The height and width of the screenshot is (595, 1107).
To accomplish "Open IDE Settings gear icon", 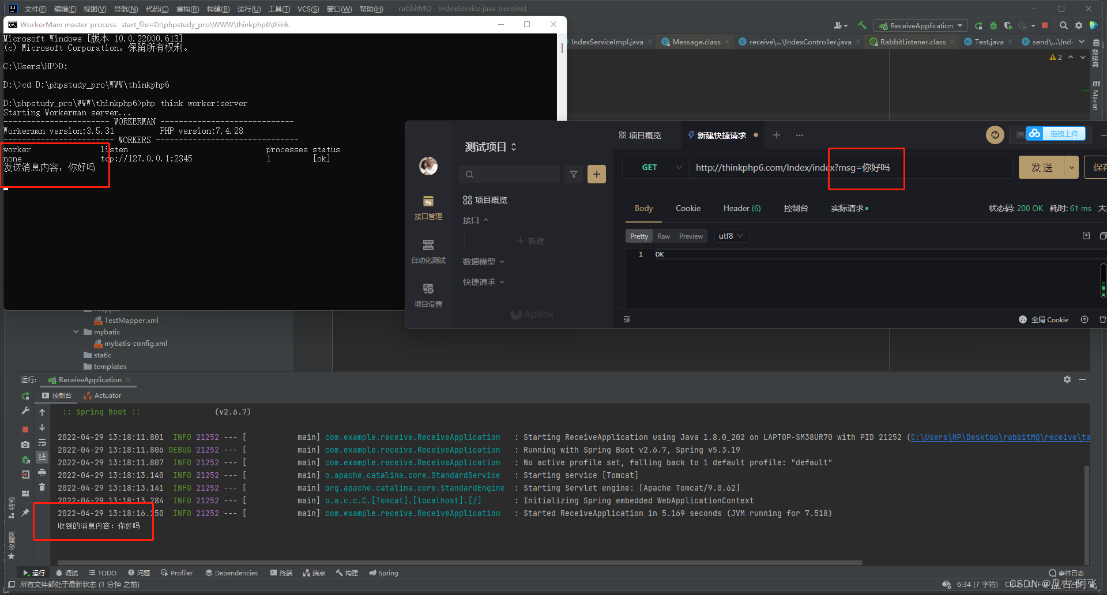I will pyautogui.click(x=1078, y=25).
